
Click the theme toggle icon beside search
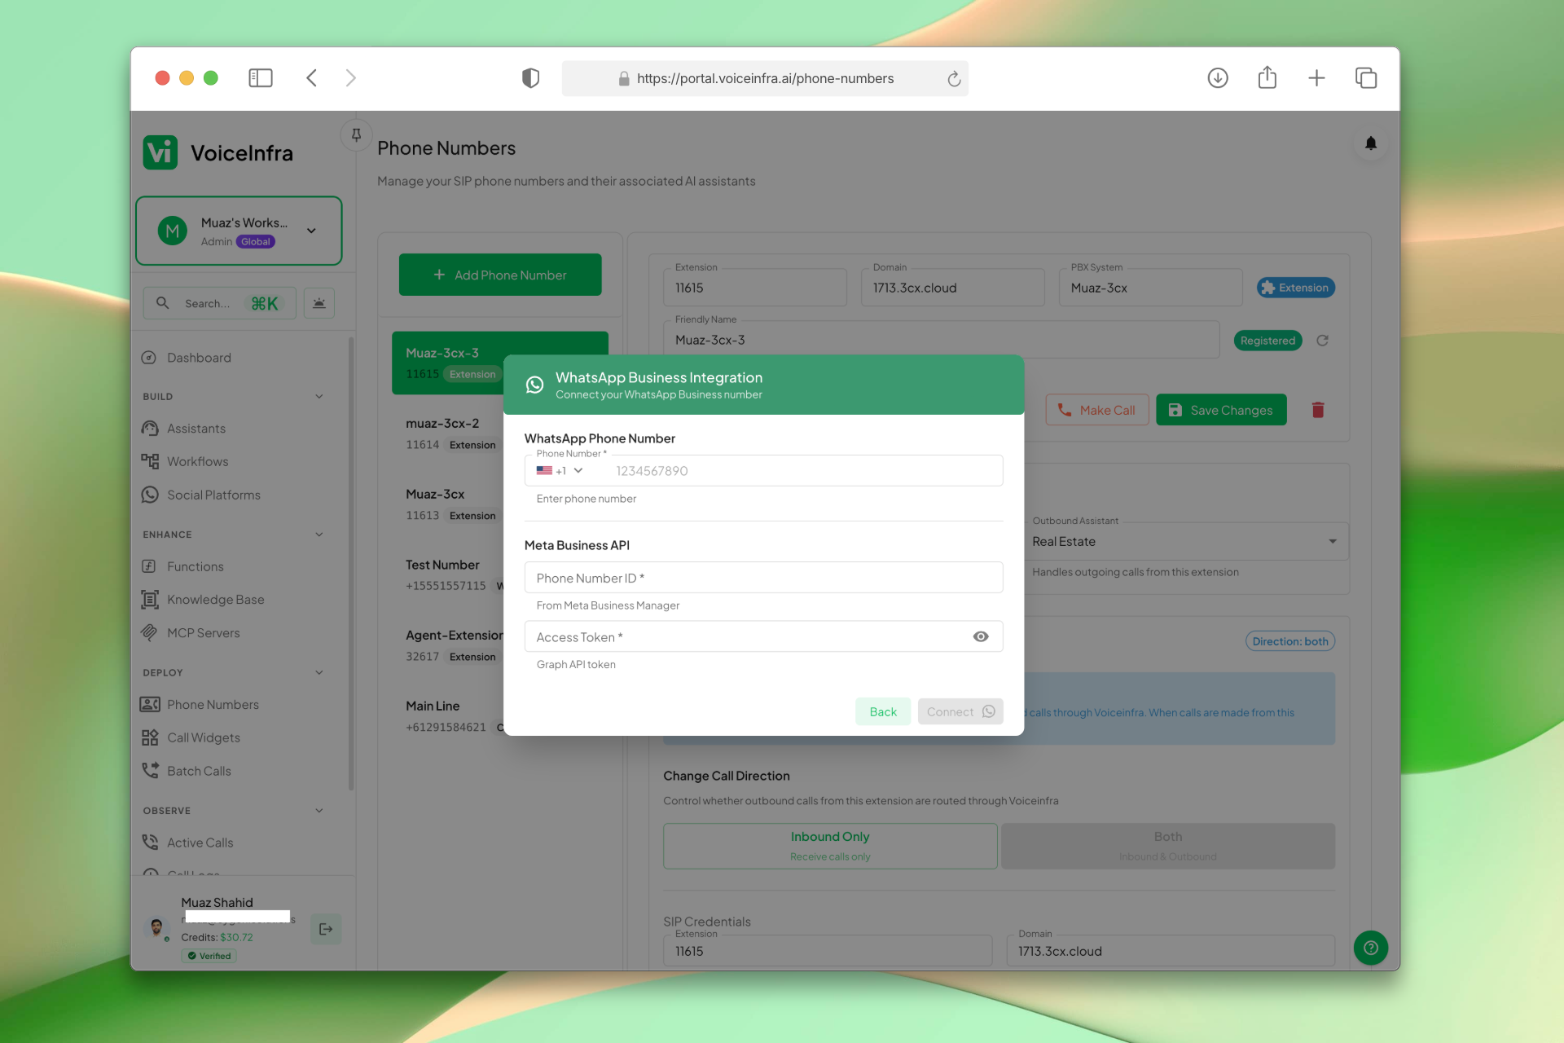319,303
